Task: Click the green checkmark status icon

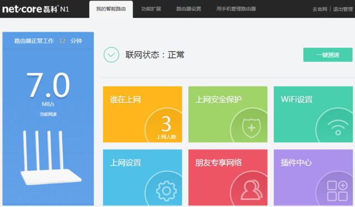Action: 111,55
